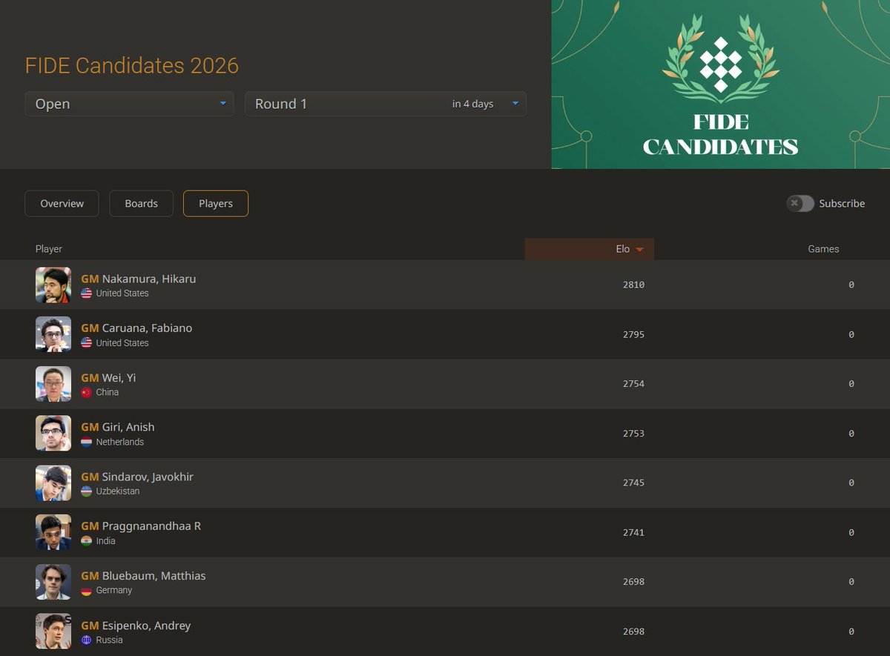
Task: Open Matthias Bluebaum's avatar photo
Action: click(x=53, y=582)
